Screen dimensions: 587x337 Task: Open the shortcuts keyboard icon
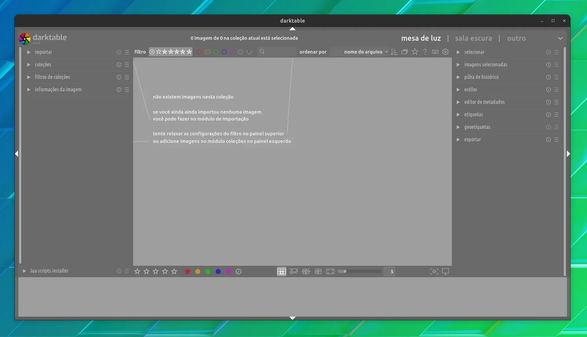[x=435, y=52]
